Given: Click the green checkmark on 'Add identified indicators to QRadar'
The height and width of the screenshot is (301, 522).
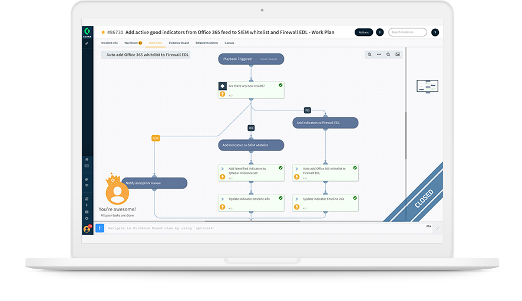Looking at the screenshot, I should click(280, 168).
